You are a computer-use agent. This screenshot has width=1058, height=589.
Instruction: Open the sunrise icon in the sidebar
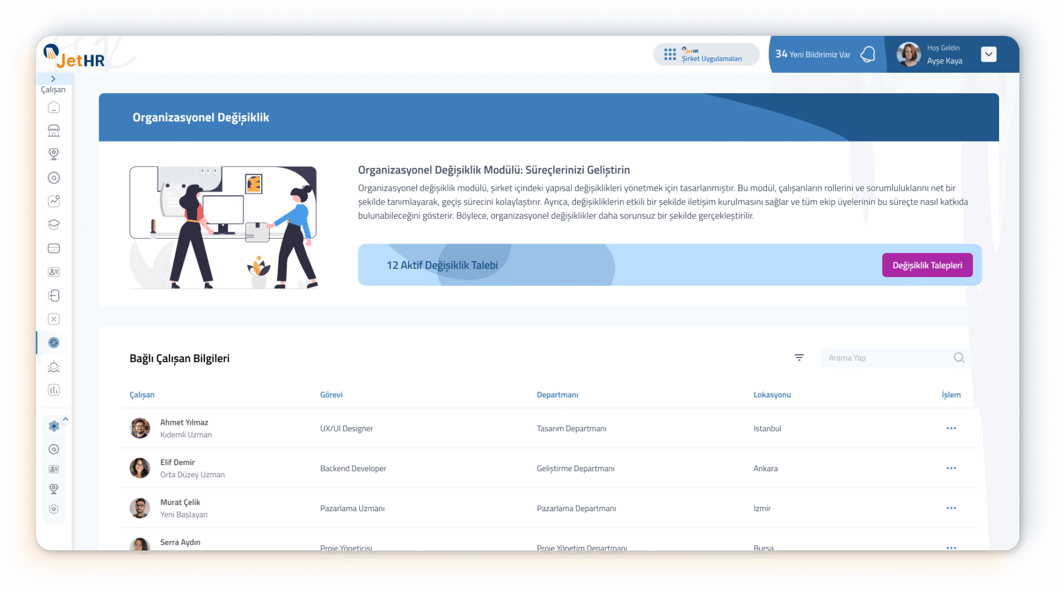53,366
